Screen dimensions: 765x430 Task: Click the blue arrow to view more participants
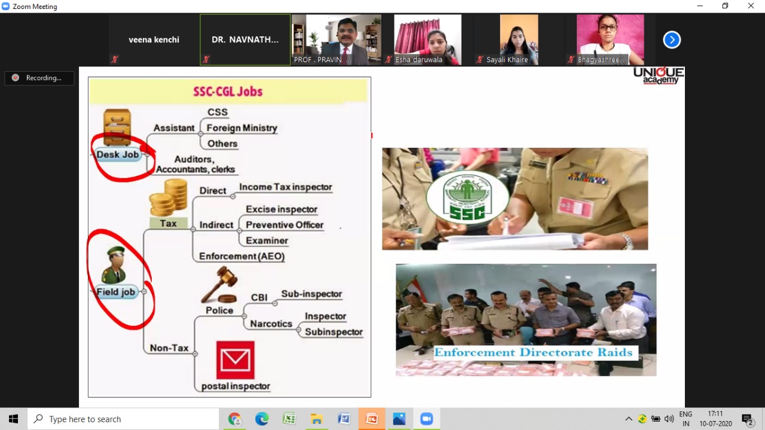pos(672,39)
